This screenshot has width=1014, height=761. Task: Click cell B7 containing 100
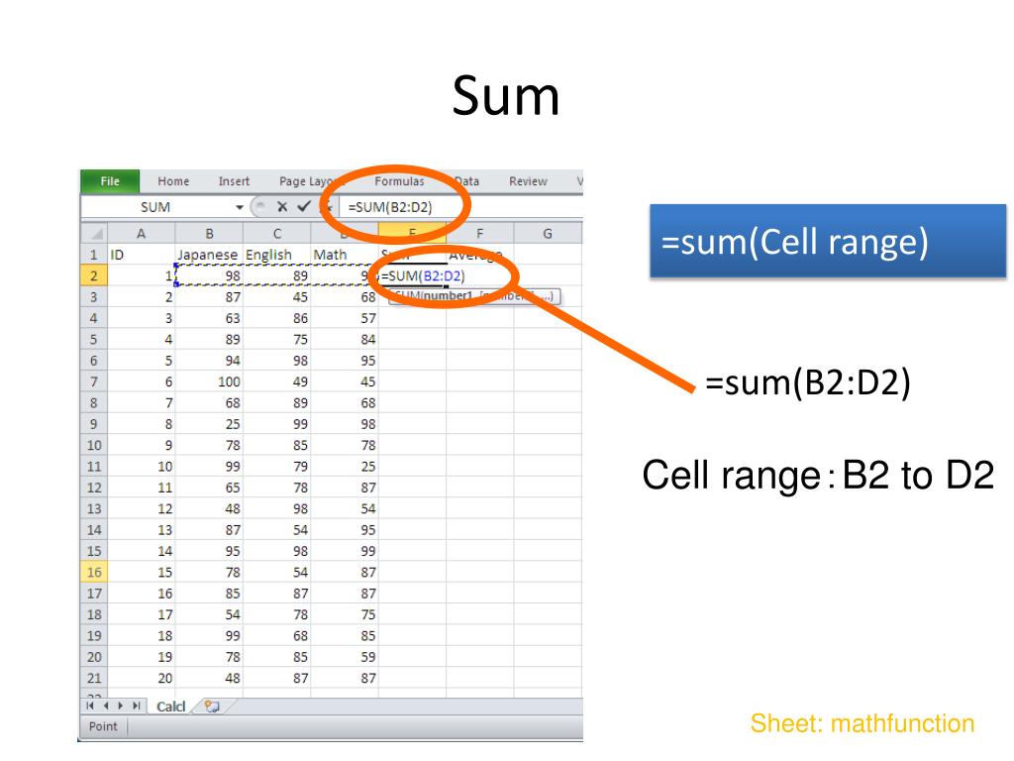click(209, 381)
